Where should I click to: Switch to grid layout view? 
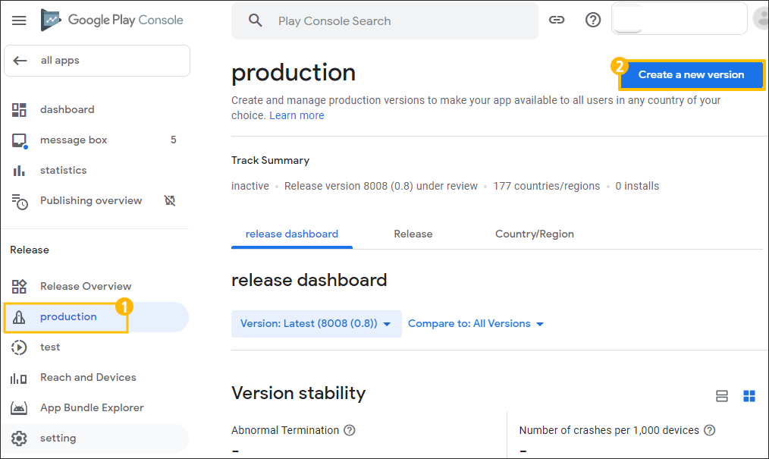pos(749,396)
